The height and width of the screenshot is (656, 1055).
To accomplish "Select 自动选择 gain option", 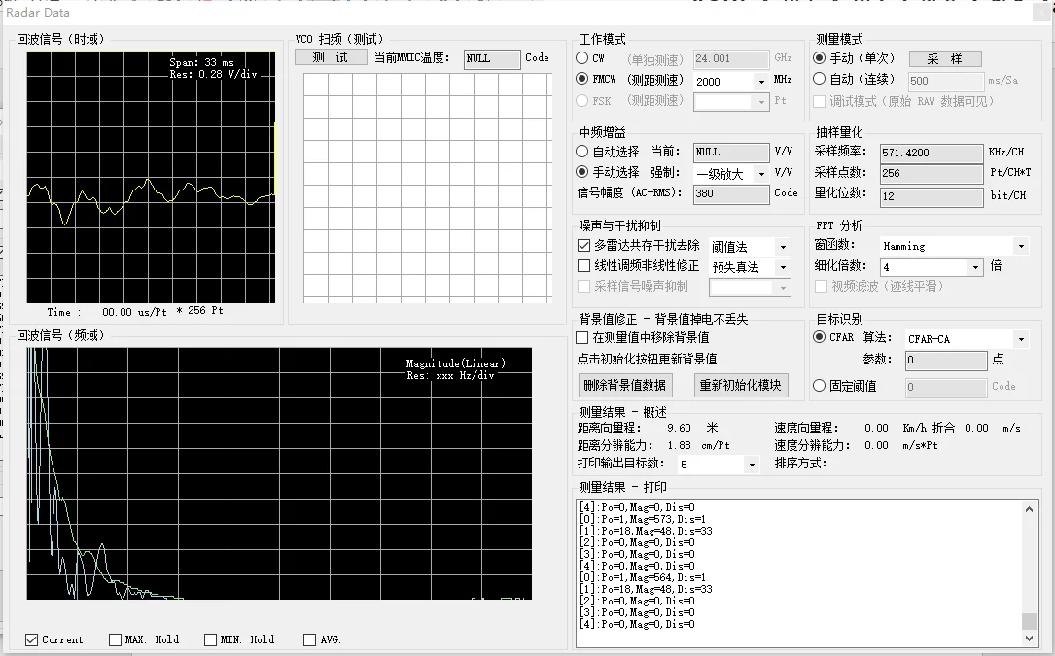I will [x=583, y=152].
